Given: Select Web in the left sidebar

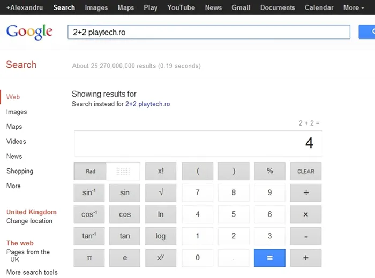Looking at the screenshot, I should pyautogui.click(x=13, y=97).
